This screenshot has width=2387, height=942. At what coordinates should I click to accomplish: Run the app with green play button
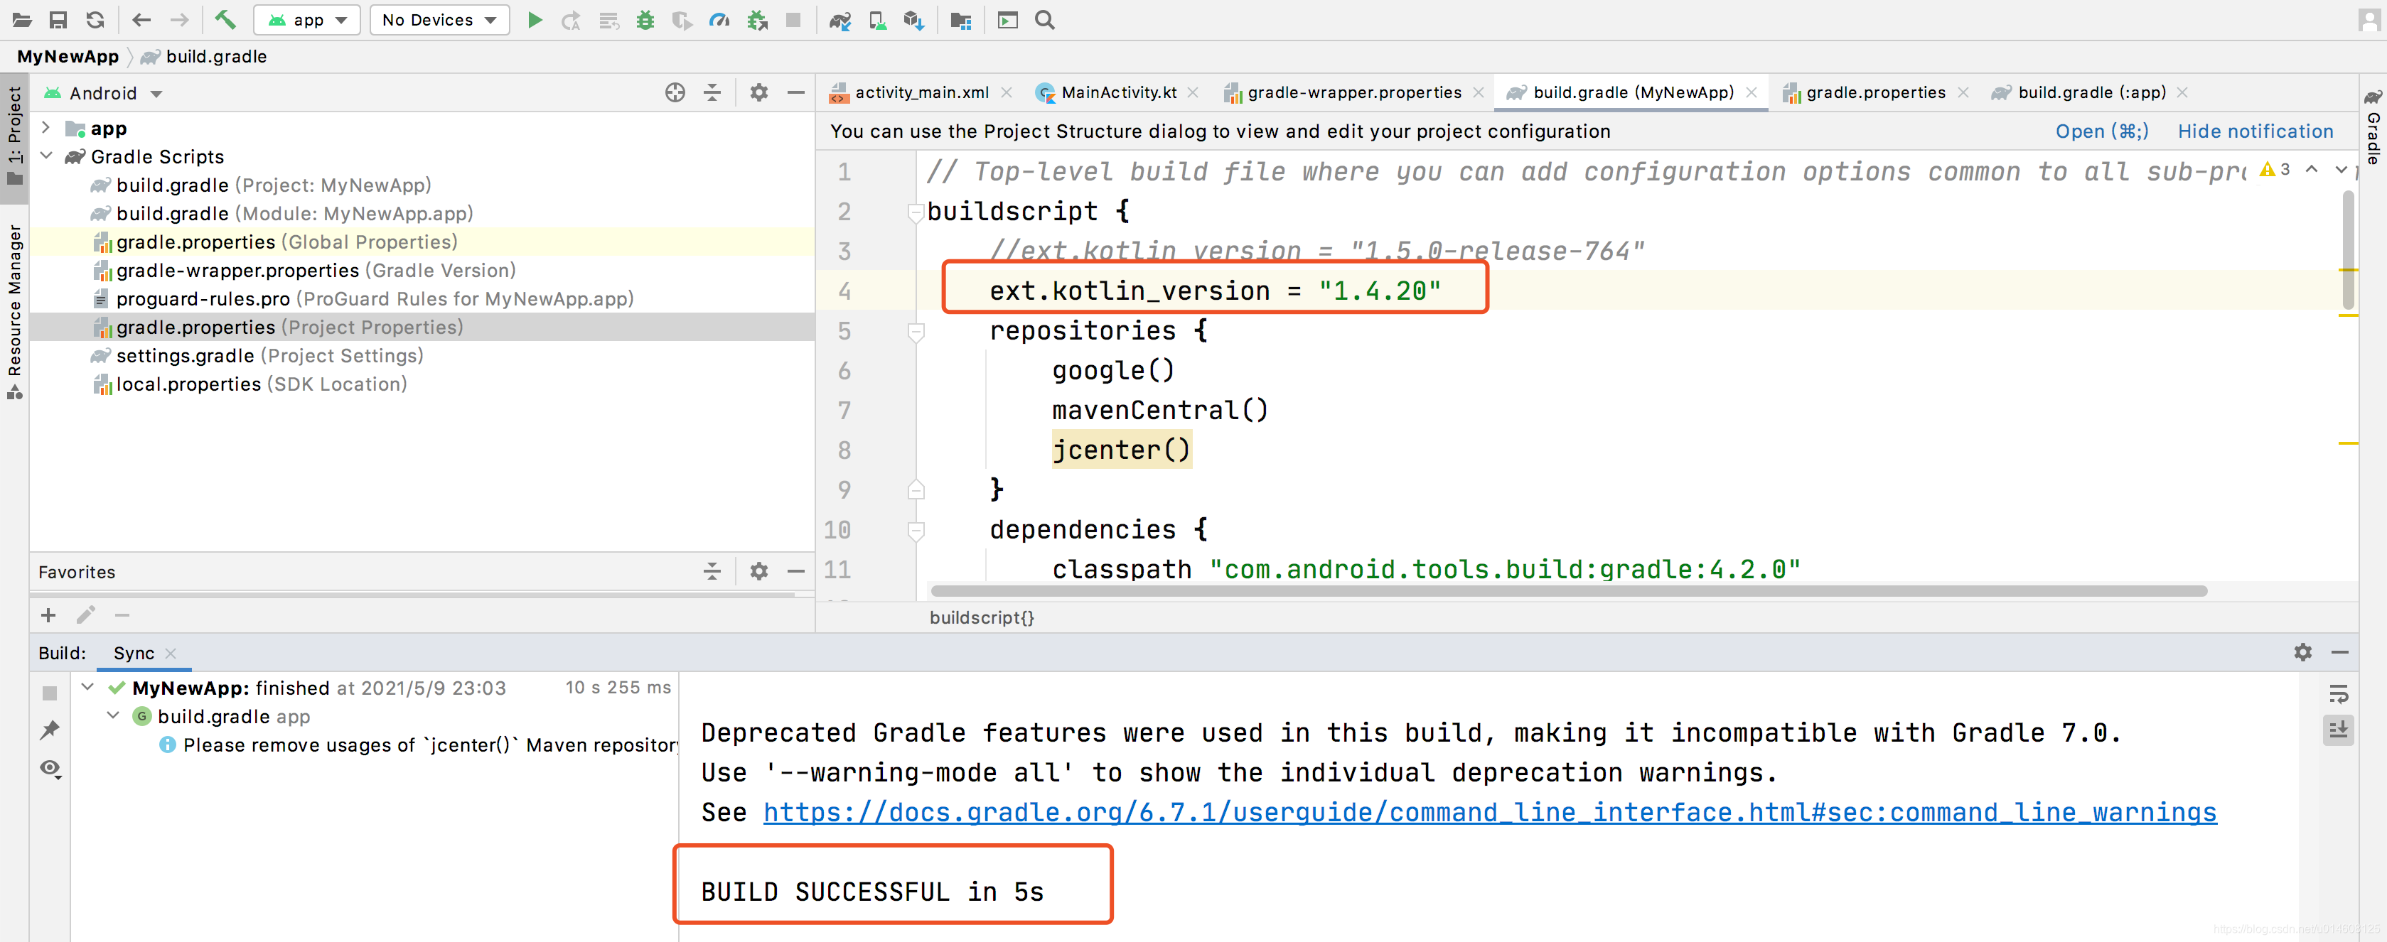click(535, 19)
